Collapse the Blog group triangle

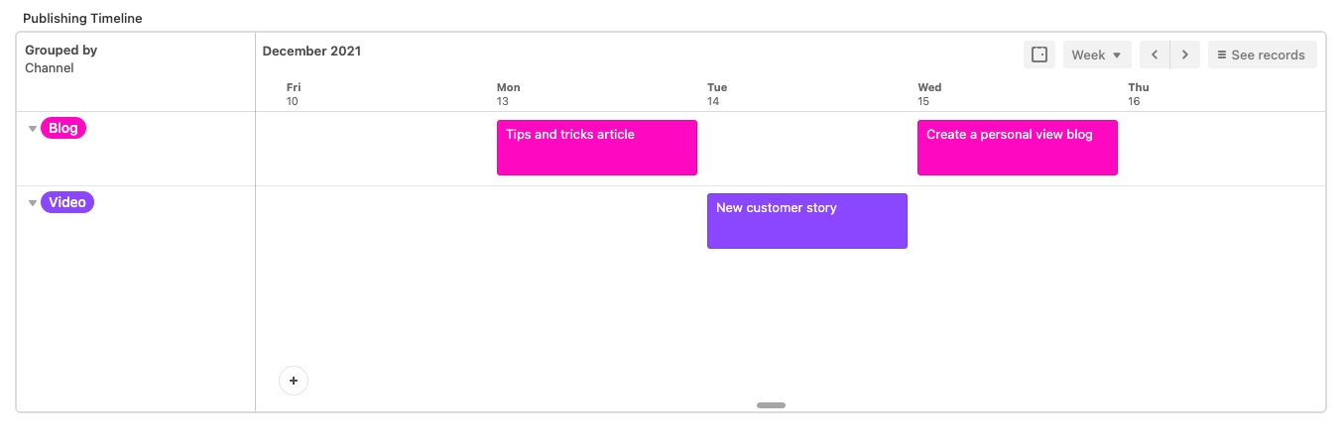[x=33, y=129]
